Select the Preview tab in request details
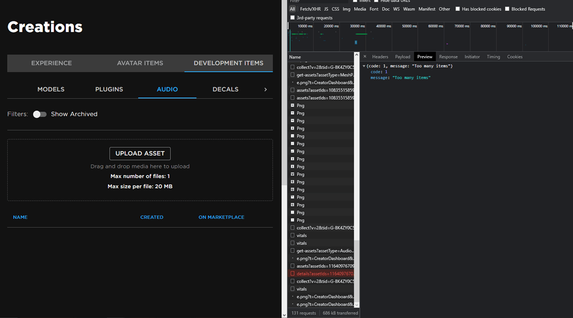This screenshot has height=318, width=573. pos(425,57)
